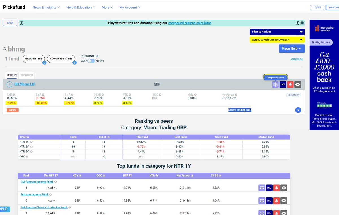339x215 pixels.
Task: Click alert bell in TM Fulcrum Income Fund row
Action: tap(277, 188)
